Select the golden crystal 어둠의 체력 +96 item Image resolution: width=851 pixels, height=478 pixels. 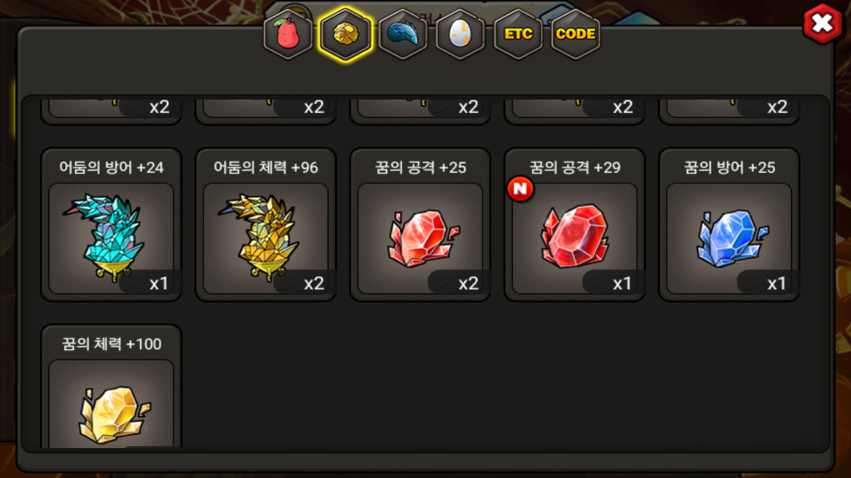pyautogui.click(x=265, y=224)
